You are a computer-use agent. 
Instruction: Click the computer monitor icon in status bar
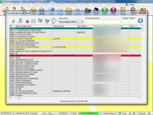[134, 113]
